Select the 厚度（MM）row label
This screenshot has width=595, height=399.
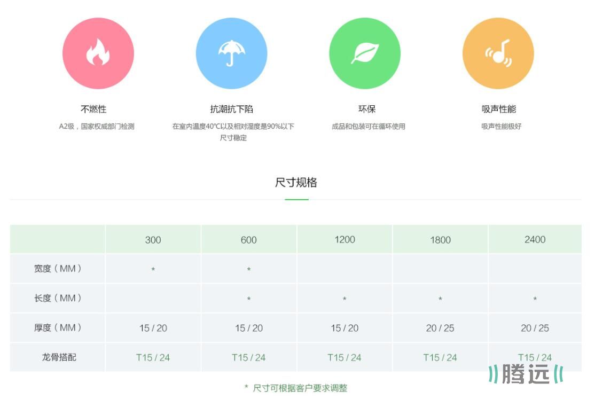(58, 327)
